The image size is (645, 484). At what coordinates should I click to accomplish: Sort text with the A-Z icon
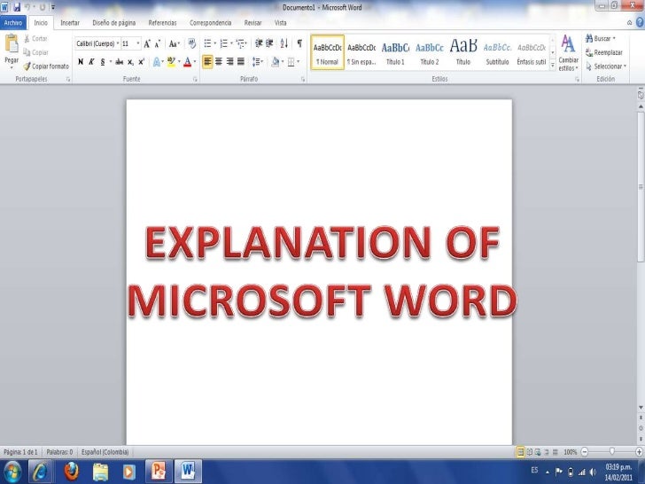pos(284,43)
